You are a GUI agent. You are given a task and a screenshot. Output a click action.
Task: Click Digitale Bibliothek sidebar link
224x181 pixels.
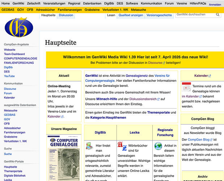(x=15, y=176)
